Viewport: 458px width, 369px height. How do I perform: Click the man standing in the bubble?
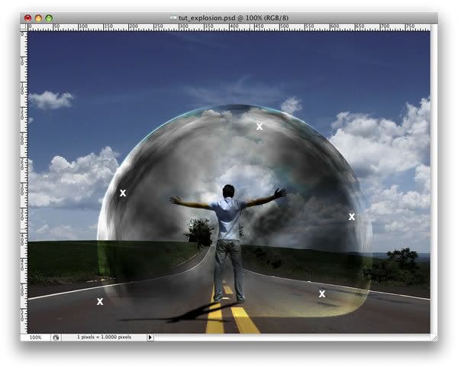coord(228,243)
